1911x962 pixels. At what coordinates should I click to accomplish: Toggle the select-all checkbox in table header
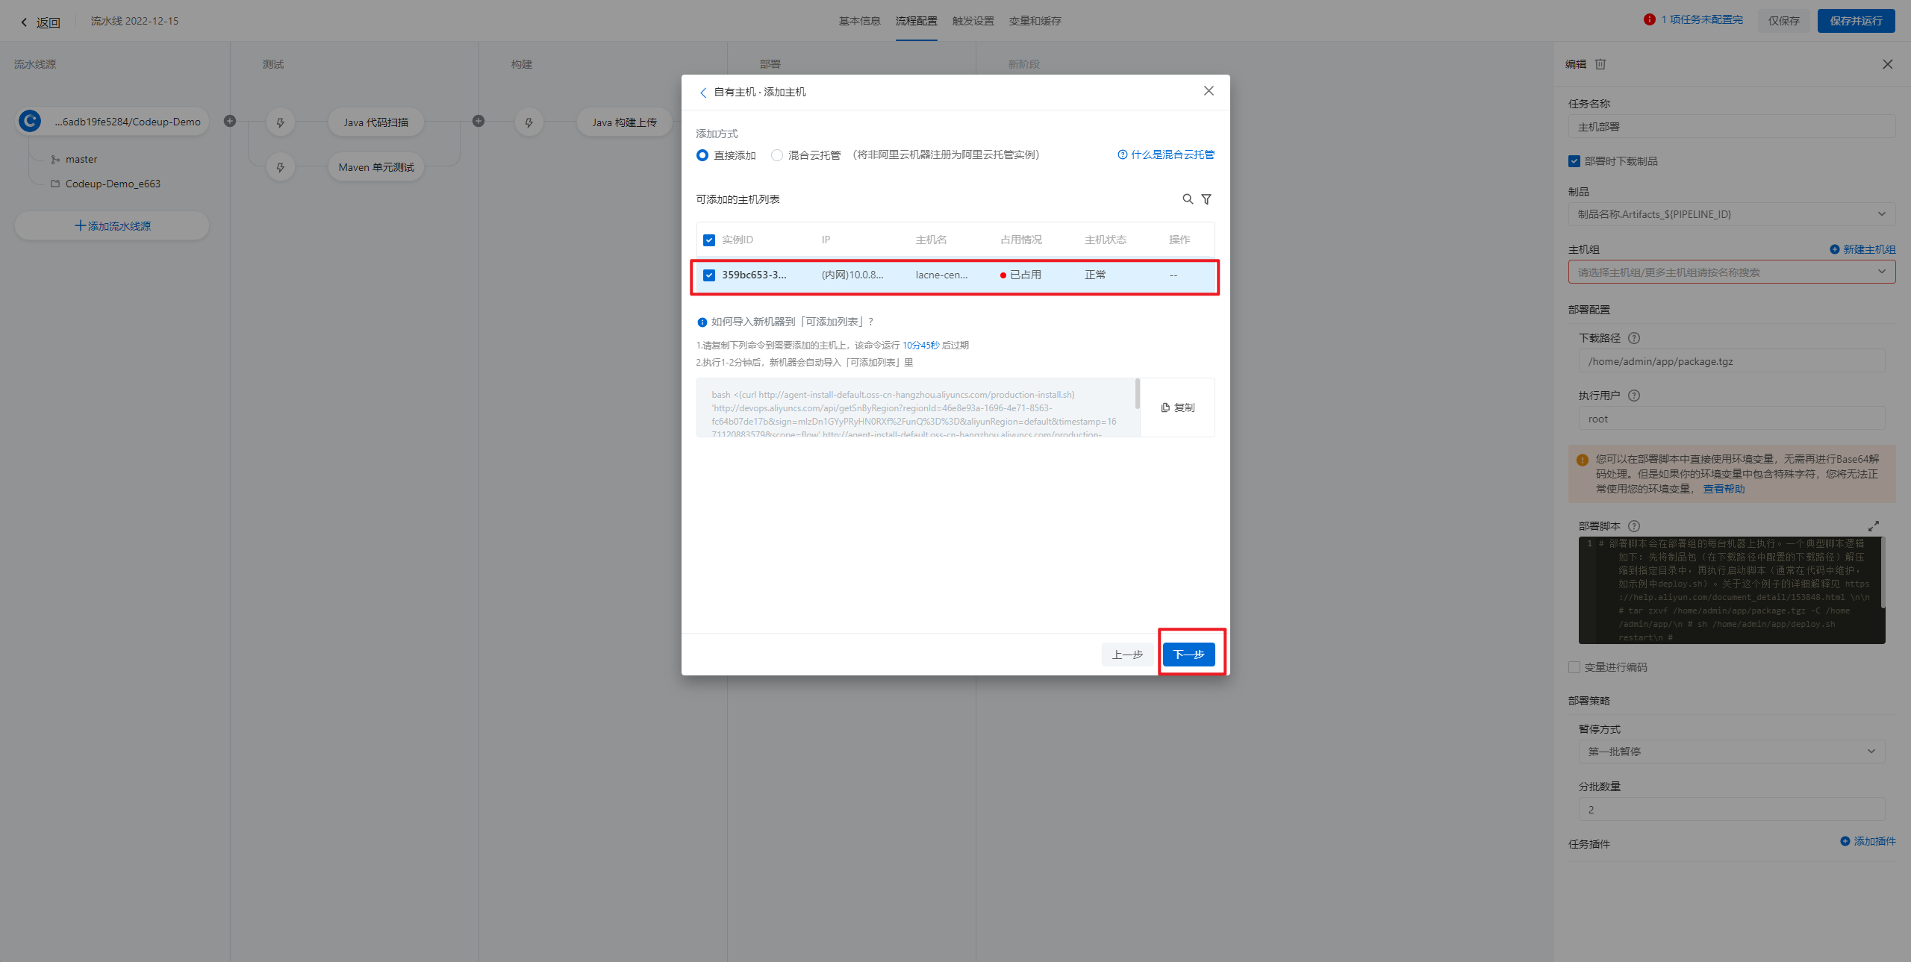pyautogui.click(x=709, y=240)
